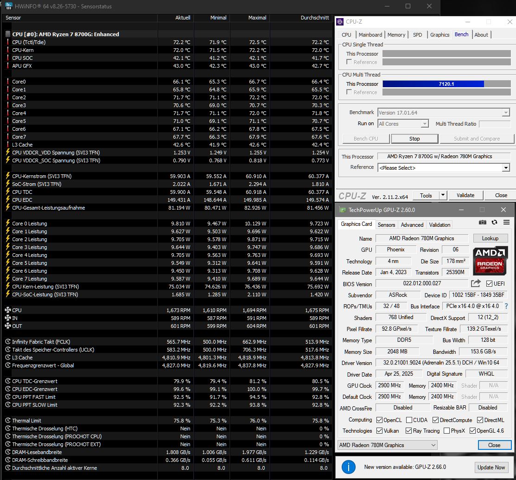Toggle PhysX checkbox
The image size is (516, 480).
point(446,431)
